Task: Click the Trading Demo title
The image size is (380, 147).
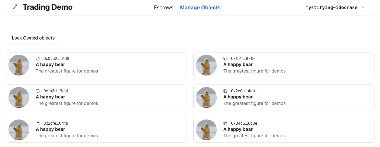Action: 48,7
